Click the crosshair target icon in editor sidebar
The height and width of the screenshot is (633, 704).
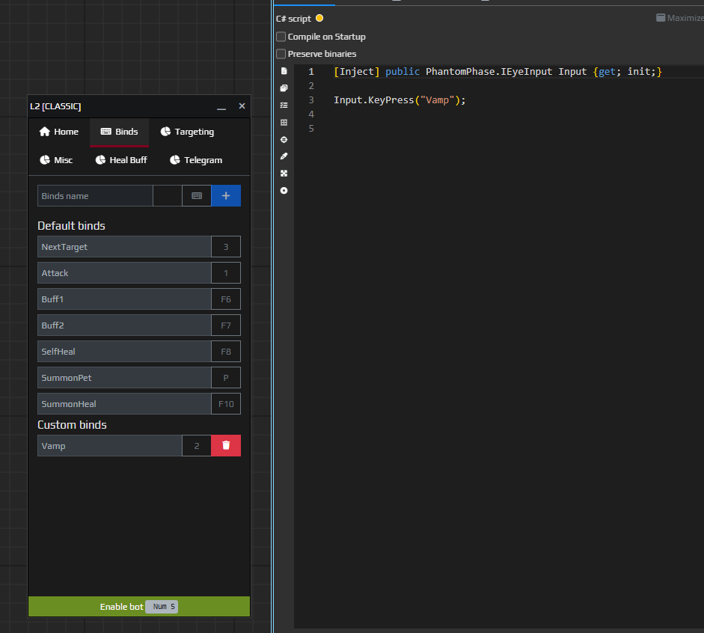[284, 140]
